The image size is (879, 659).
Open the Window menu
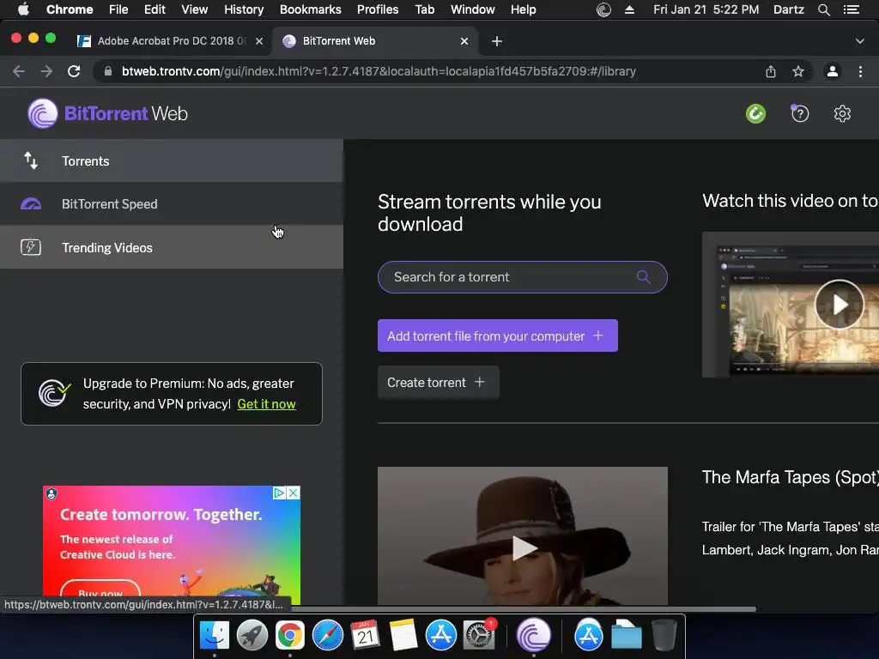(x=473, y=9)
